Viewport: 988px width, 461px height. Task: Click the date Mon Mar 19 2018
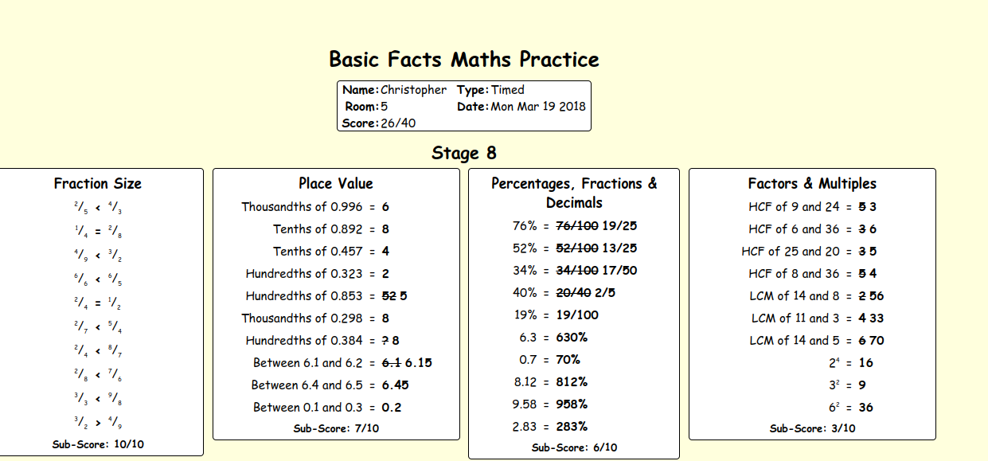tap(538, 106)
